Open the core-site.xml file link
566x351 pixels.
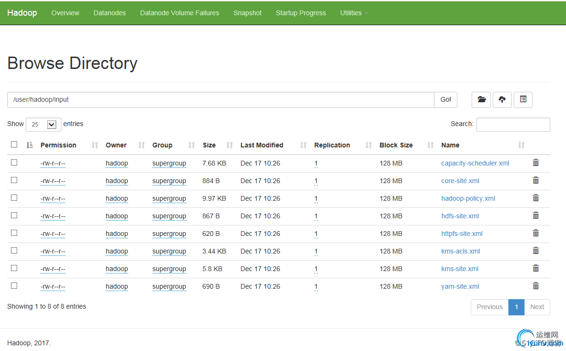click(460, 181)
